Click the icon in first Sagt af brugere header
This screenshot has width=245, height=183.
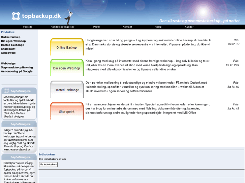pyautogui.click(x=7, y=91)
